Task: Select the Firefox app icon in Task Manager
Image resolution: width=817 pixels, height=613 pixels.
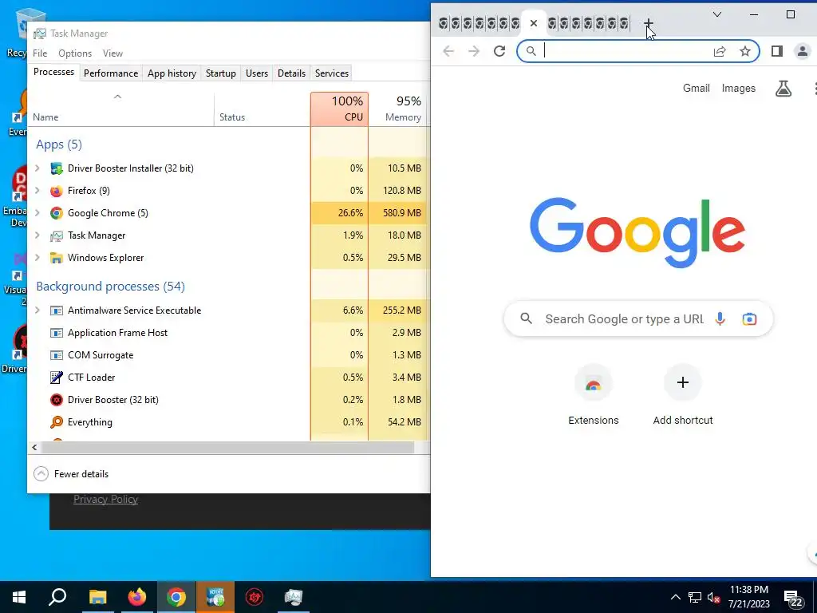Action: [57, 191]
